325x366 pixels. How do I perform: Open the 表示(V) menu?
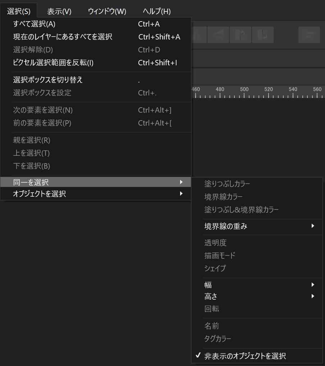coord(59,11)
